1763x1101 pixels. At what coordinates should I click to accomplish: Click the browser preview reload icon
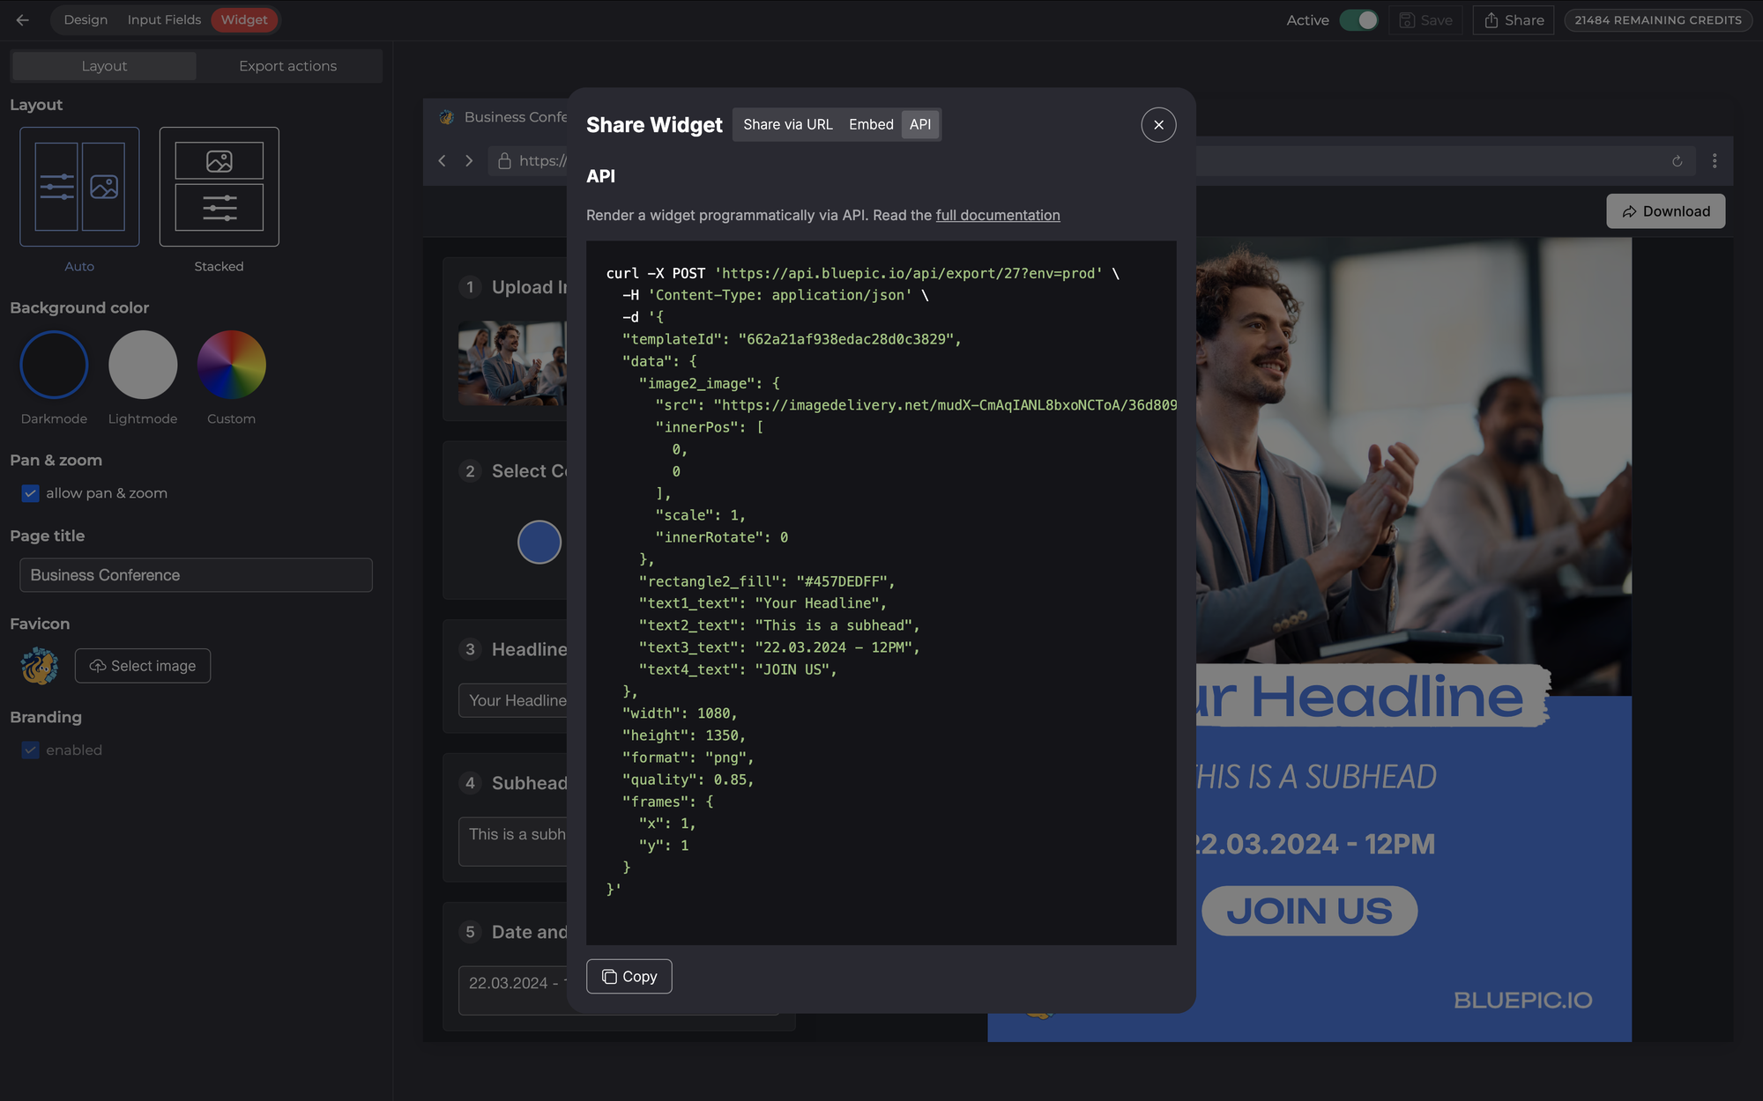(x=1677, y=161)
